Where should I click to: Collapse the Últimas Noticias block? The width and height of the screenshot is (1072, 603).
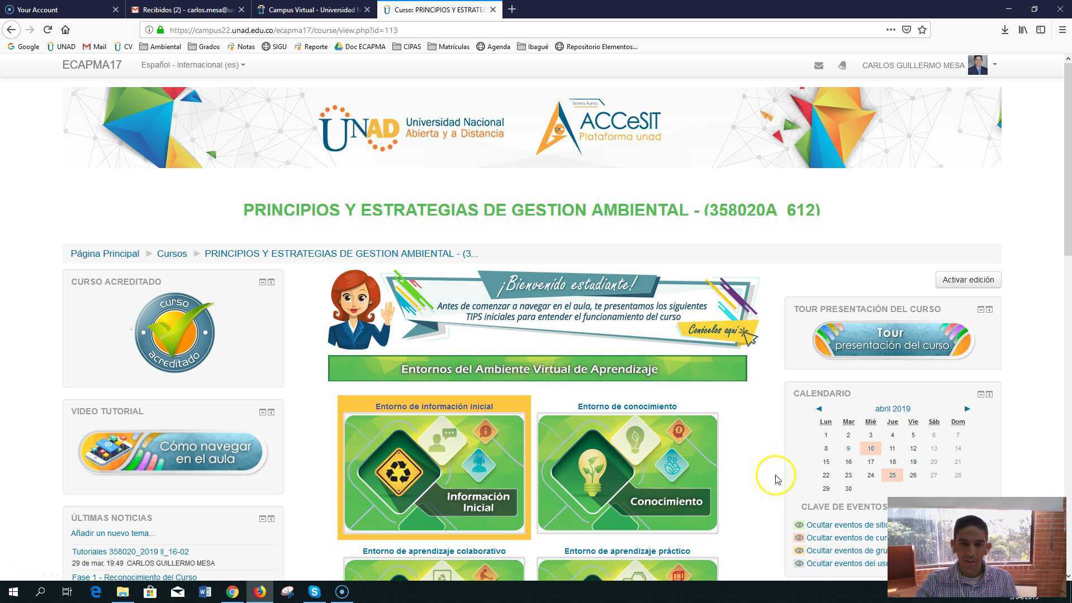[262, 518]
